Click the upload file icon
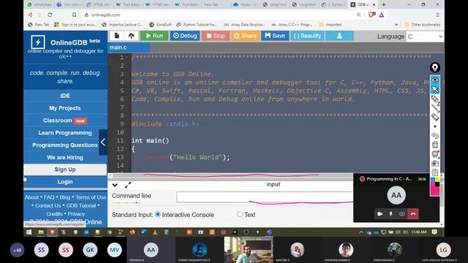Viewport: 468px width, 263px height. pos(132,36)
